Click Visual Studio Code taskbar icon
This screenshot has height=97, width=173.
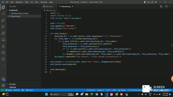(107, 94)
